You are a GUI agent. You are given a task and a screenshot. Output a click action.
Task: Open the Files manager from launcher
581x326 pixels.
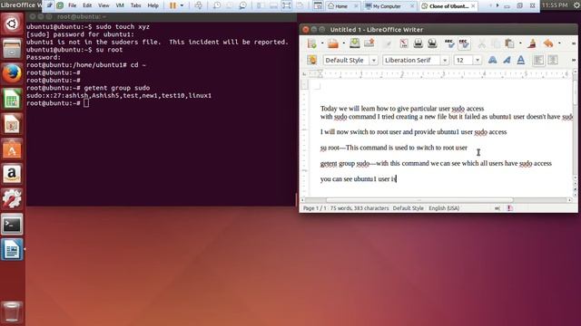tap(12, 48)
